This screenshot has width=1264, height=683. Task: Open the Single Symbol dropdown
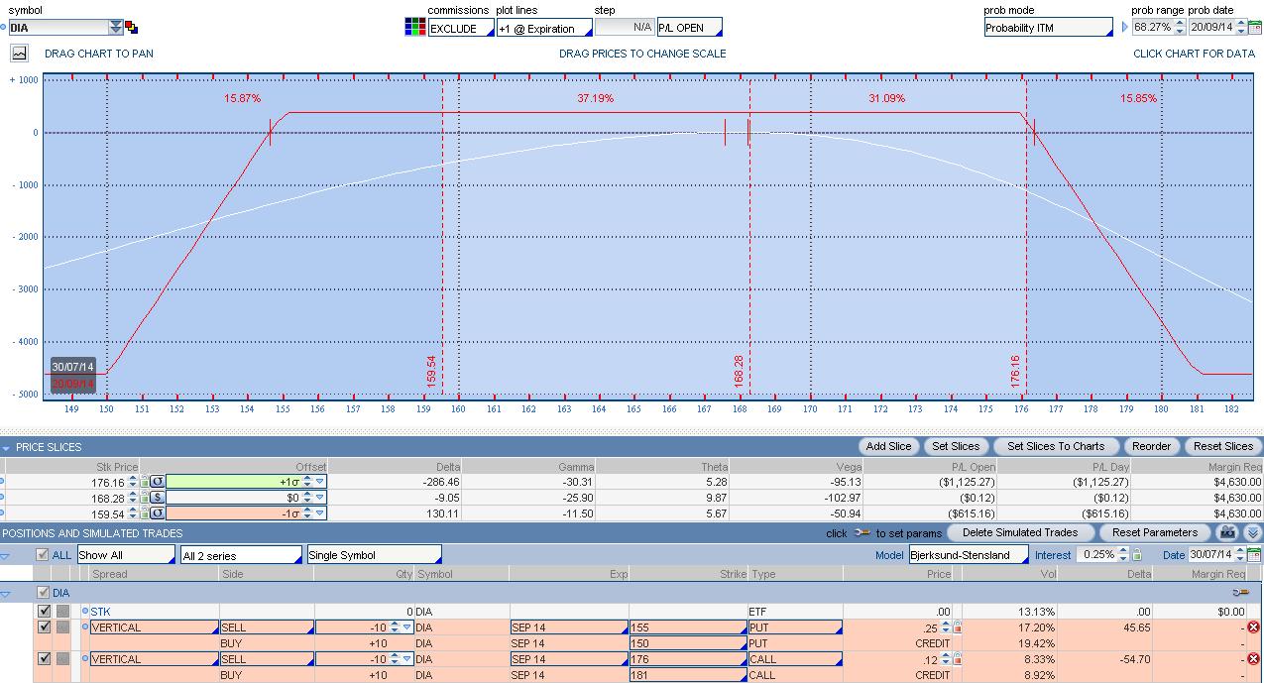coord(374,555)
